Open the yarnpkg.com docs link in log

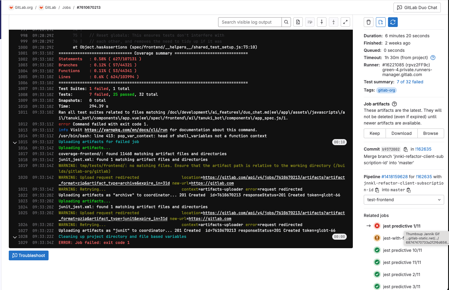coord(126,130)
